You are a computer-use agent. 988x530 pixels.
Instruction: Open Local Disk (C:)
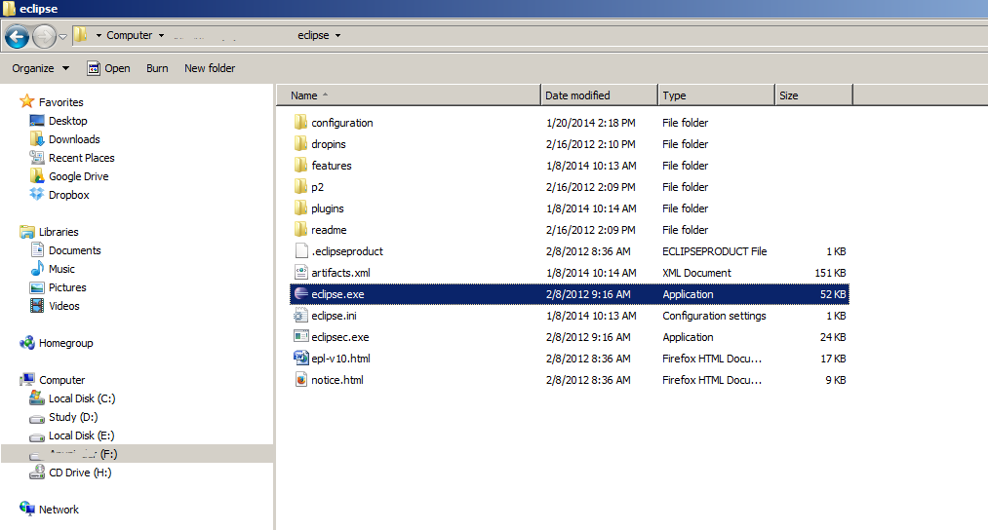pos(82,398)
